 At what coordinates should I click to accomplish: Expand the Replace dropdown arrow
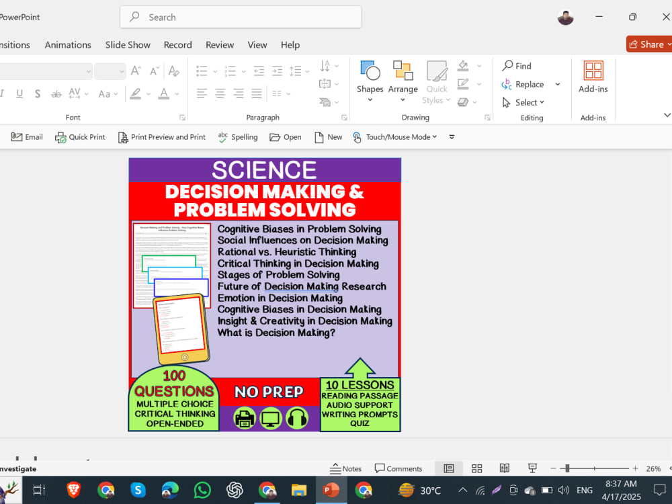tap(558, 84)
